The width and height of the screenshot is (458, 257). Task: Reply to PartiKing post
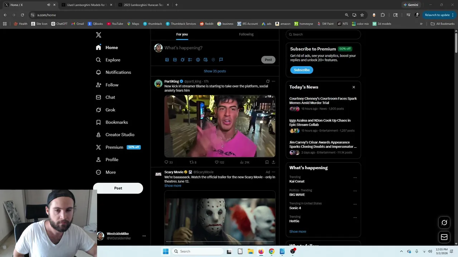168,162
